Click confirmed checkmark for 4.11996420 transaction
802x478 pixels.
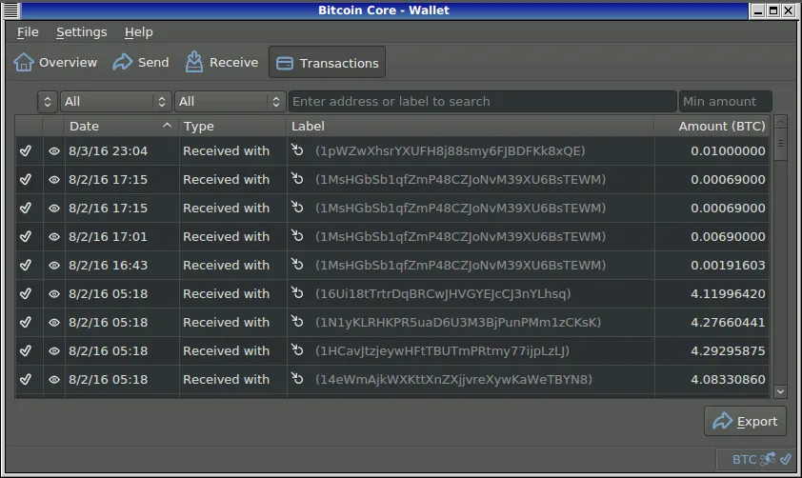click(26, 294)
